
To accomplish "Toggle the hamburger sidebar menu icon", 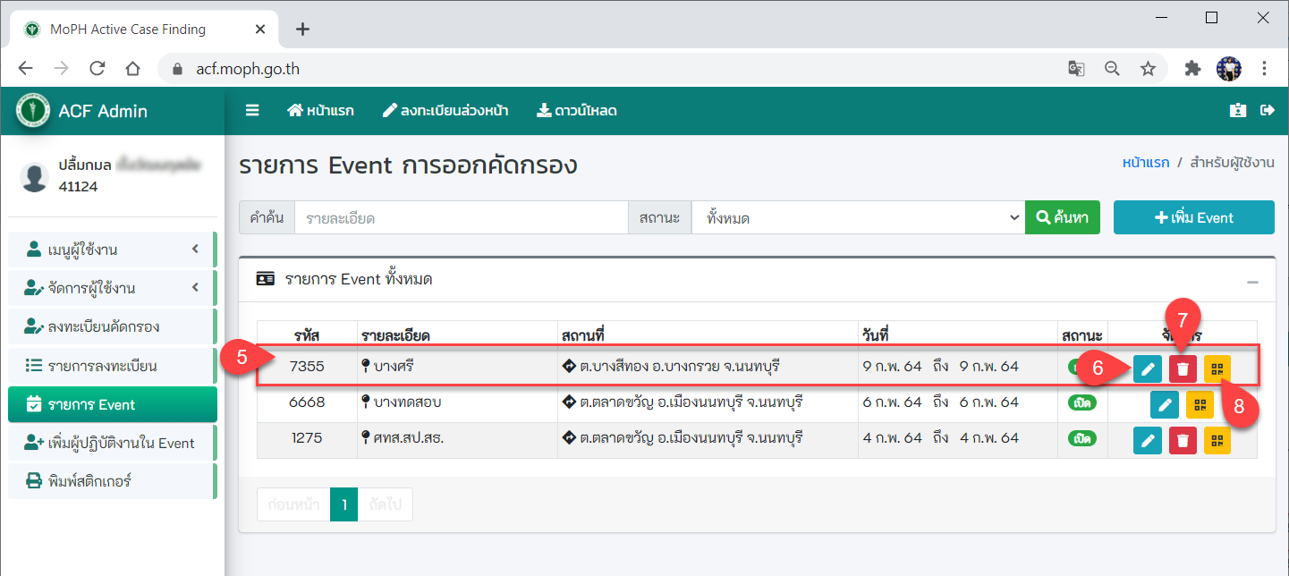I will (252, 111).
